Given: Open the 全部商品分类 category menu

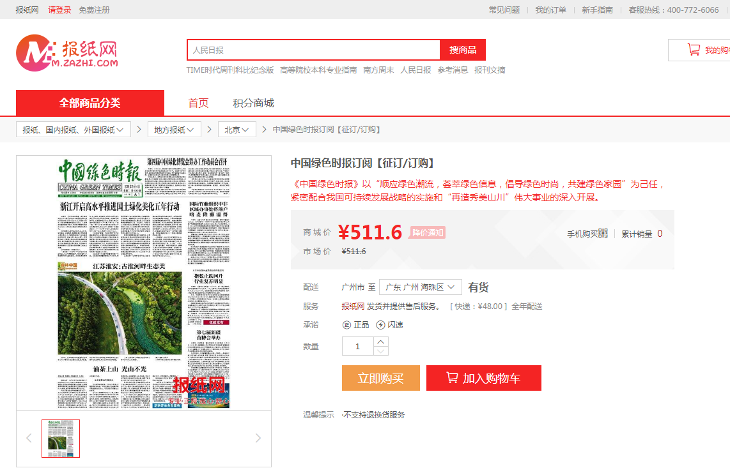Looking at the screenshot, I should pos(90,103).
